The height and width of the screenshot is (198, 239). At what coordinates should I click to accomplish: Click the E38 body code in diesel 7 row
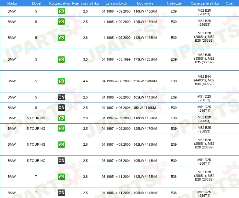pos(174,193)
